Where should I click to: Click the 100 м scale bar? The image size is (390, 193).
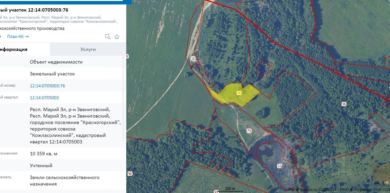(x=230, y=189)
